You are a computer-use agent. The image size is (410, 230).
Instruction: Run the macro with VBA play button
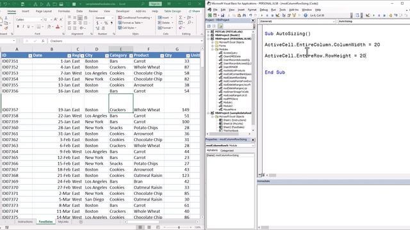(x=262, y=15)
